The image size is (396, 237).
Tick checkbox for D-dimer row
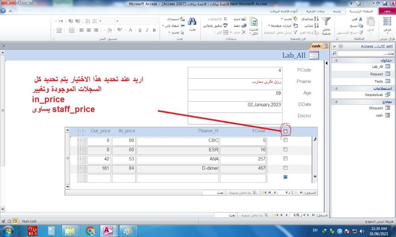tap(286, 168)
